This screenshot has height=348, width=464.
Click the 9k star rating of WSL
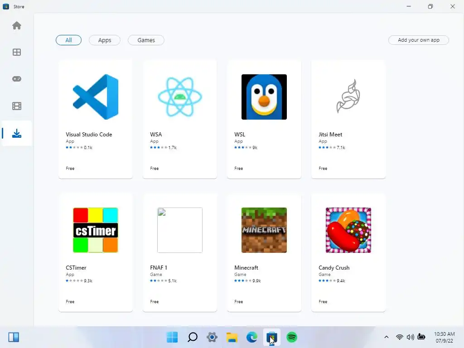[246, 147]
